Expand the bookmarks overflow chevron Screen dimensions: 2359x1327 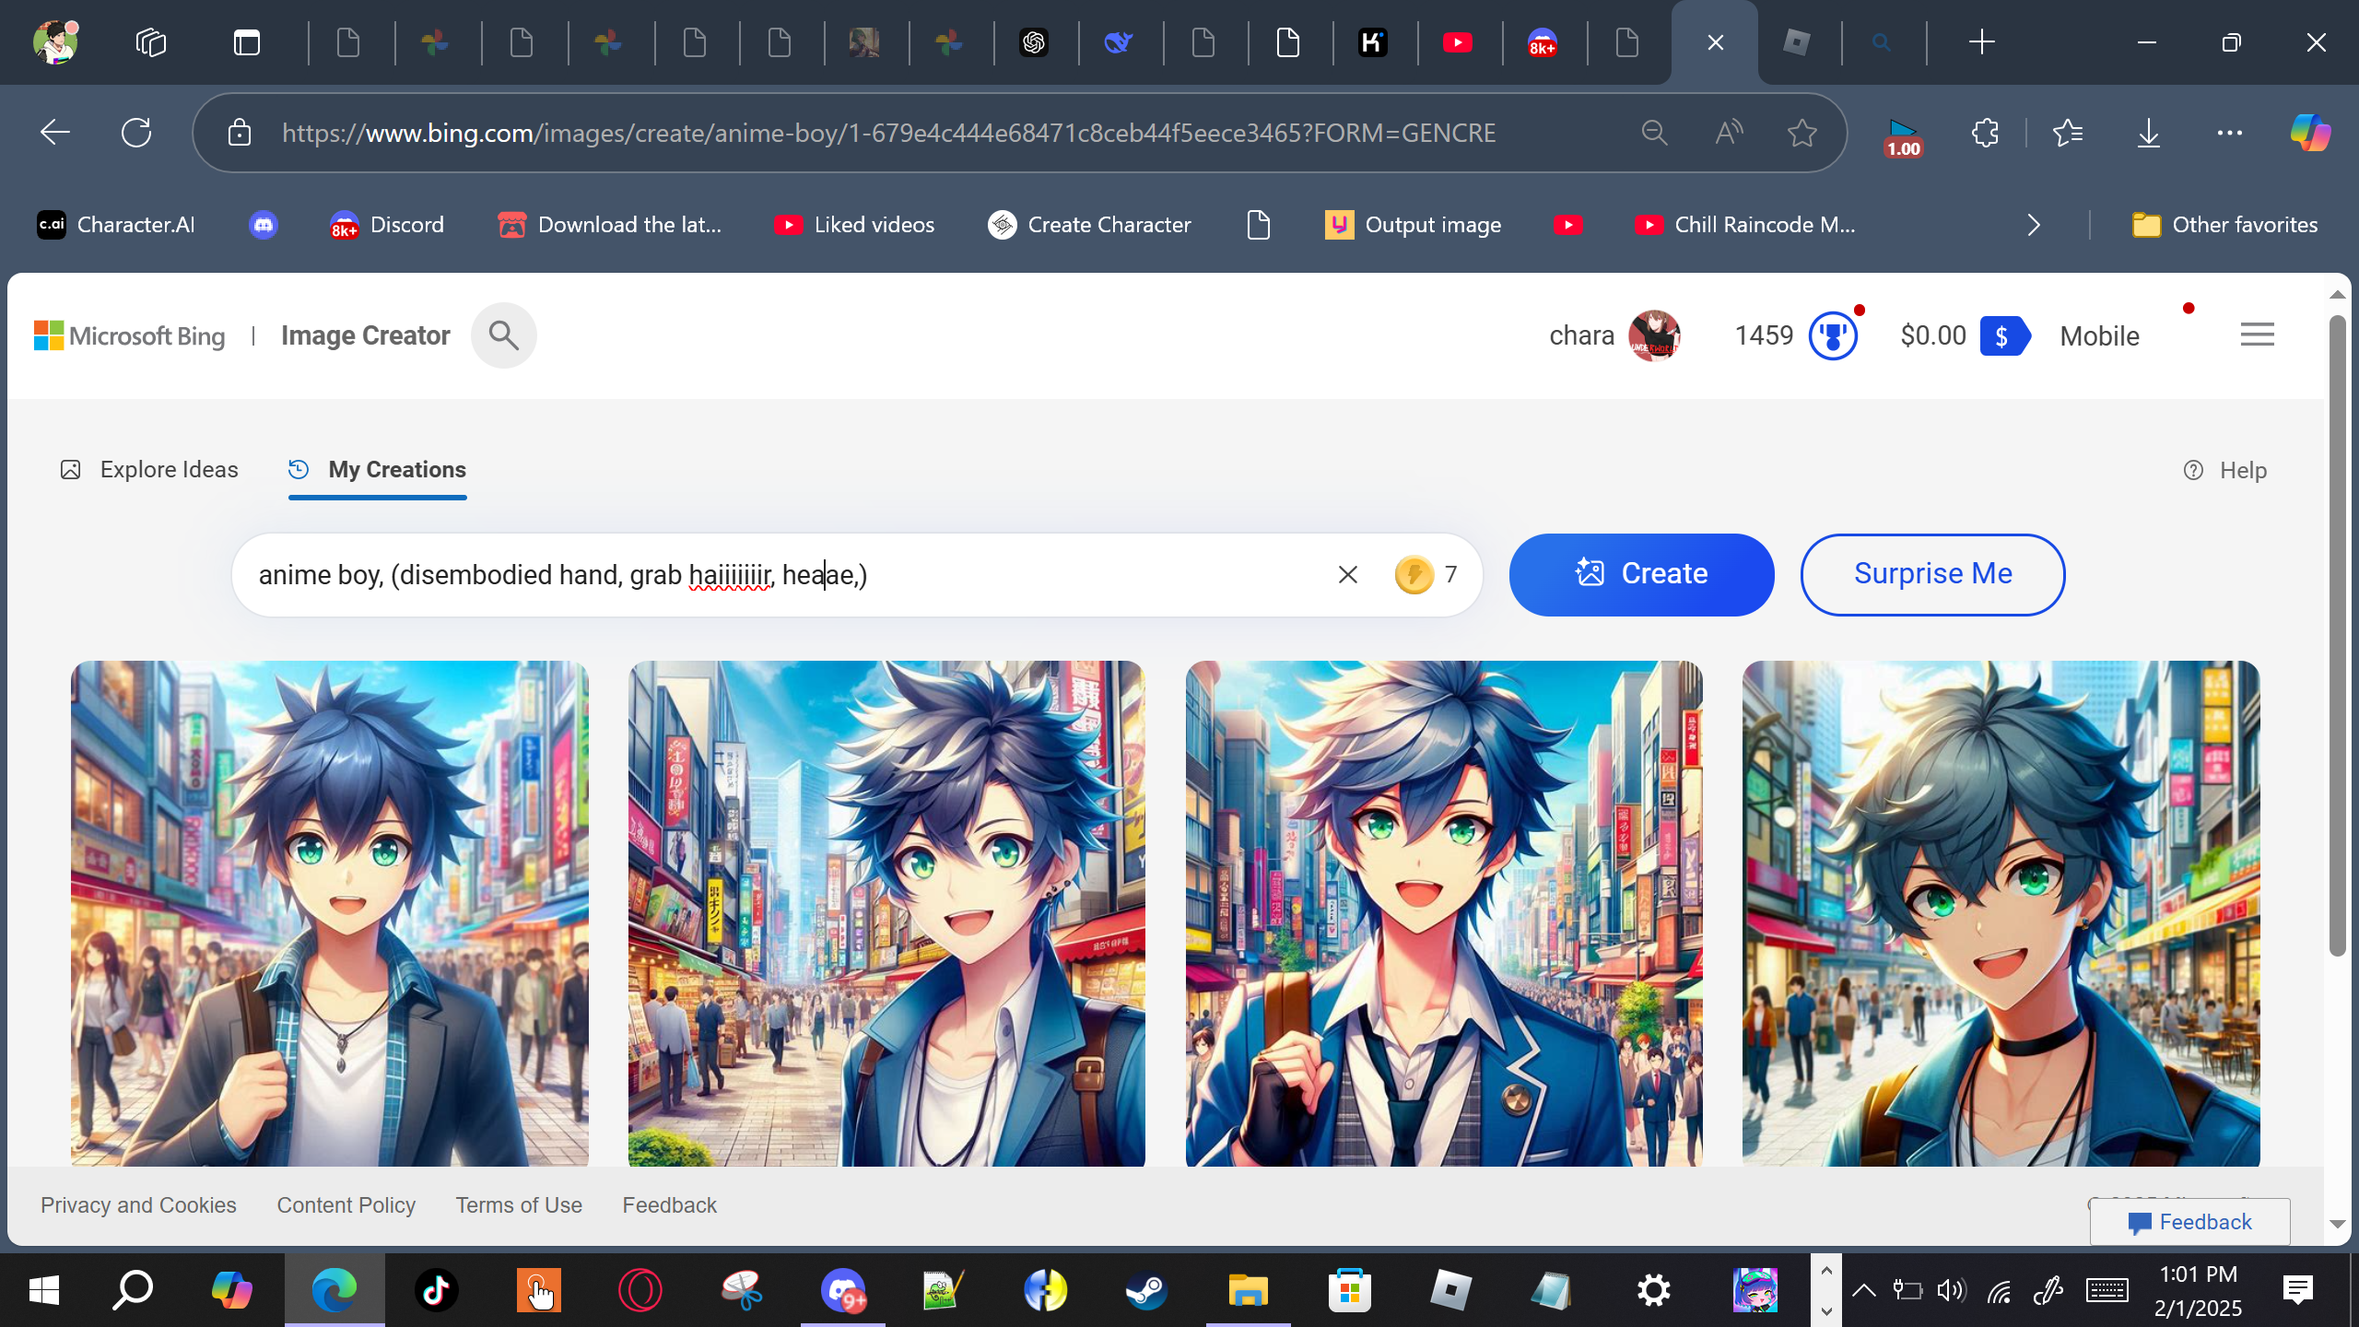[x=2034, y=225]
